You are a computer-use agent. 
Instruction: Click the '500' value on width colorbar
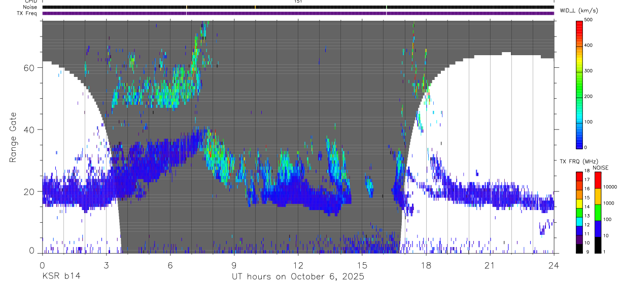pyautogui.click(x=589, y=20)
